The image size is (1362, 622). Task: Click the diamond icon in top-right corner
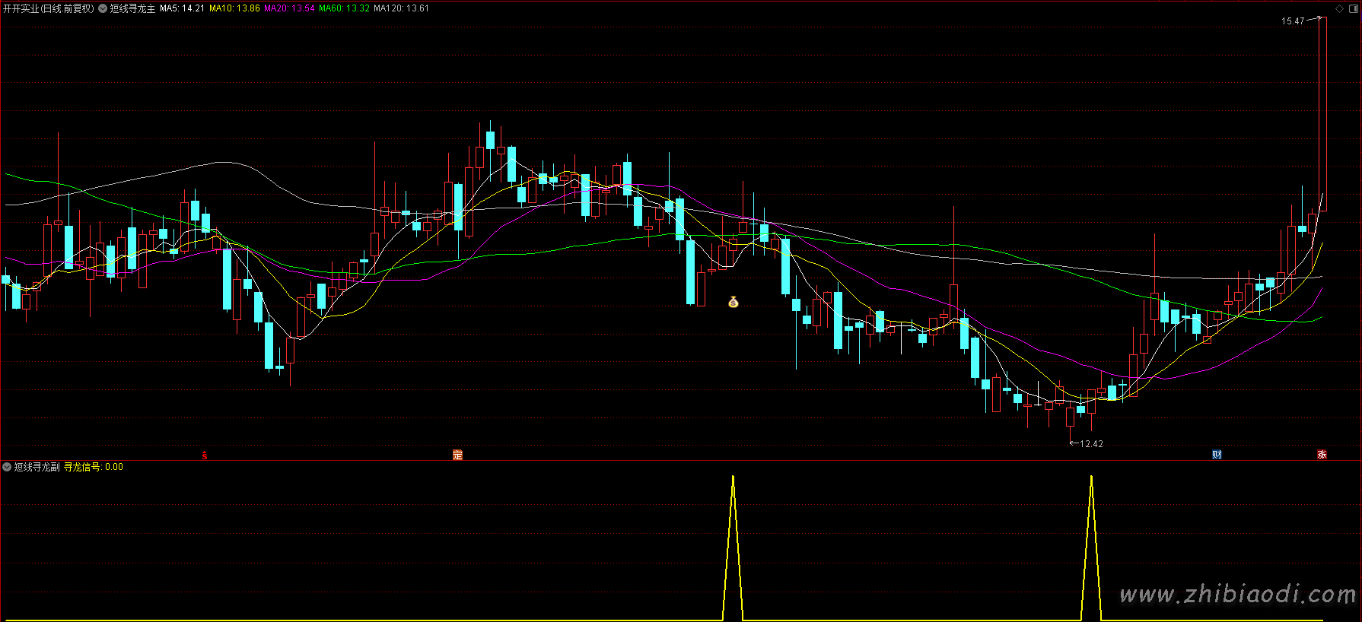[1340, 8]
